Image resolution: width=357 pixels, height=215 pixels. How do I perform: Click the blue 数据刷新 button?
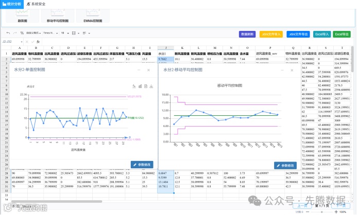(247, 34)
